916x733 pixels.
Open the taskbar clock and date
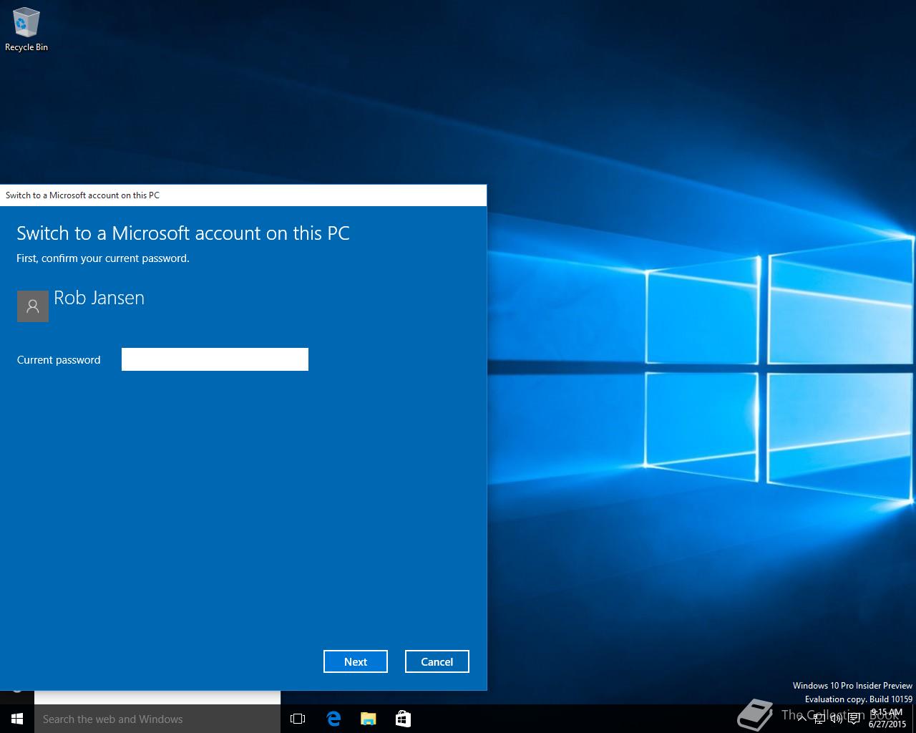887,719
